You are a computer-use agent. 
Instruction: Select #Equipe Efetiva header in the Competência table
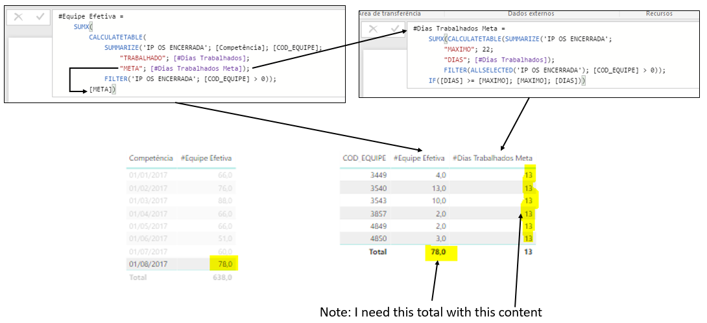206,158
